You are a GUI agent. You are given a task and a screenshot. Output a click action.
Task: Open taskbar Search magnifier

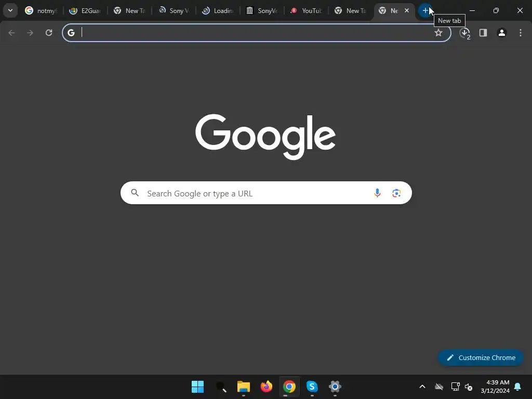(220, 387)
